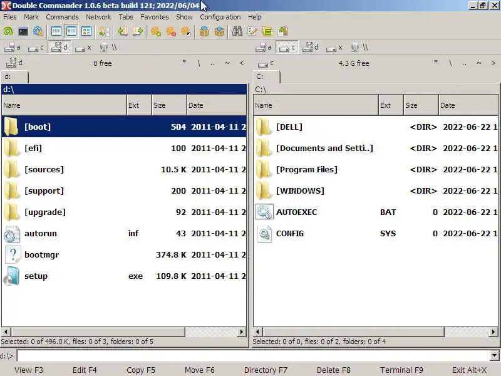This screenshot has height=376, width=501.
Task: Click the autorun inf file icon
Action: tap(12, 234)
